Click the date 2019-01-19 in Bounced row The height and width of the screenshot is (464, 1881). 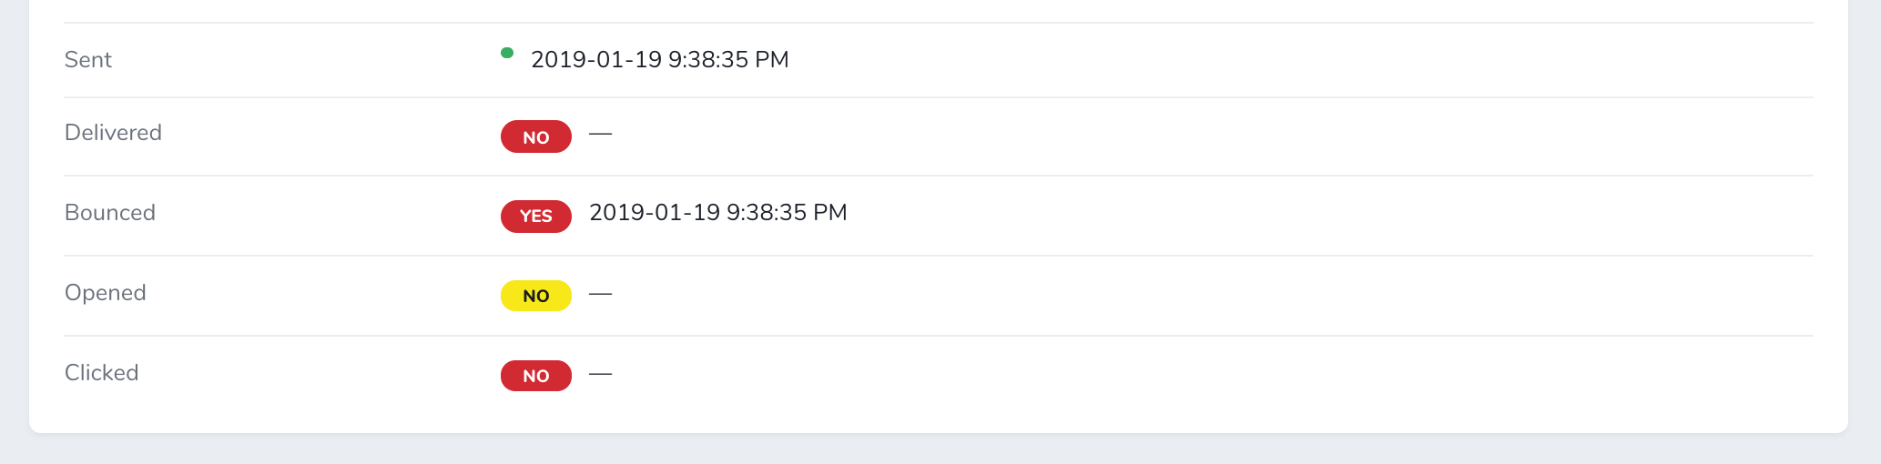point(655,213)
